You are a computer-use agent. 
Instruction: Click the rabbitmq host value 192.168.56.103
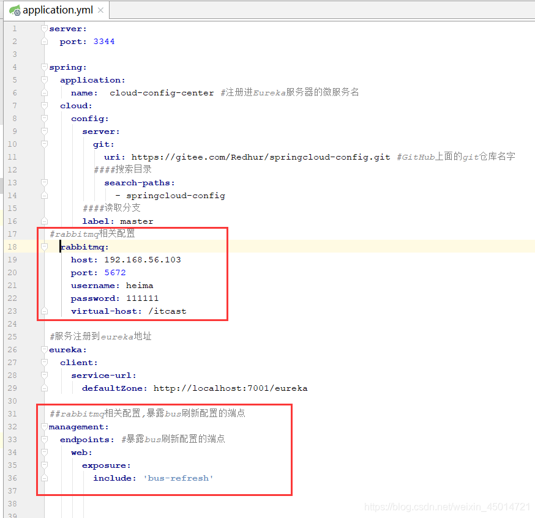coord(143,260)
